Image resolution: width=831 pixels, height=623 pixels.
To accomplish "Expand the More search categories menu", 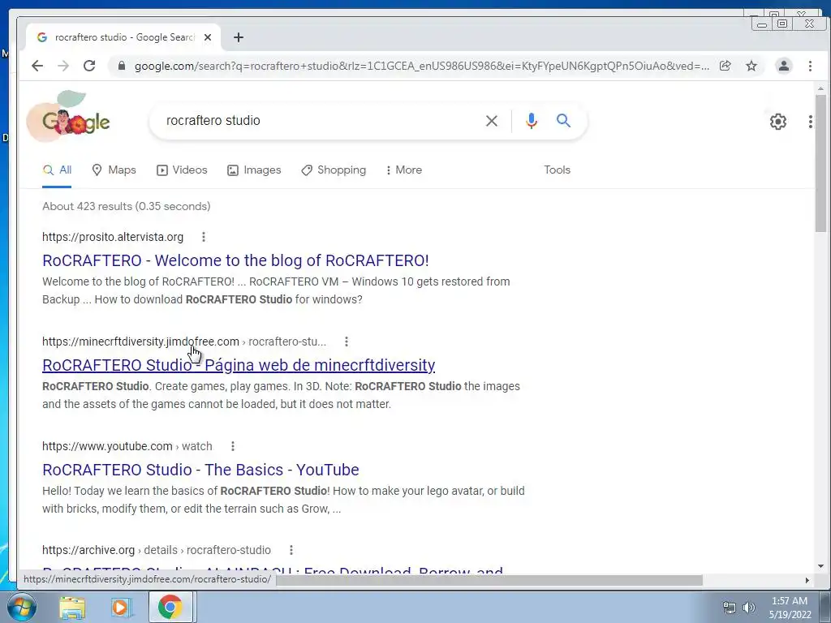I will tap(404, 170).
